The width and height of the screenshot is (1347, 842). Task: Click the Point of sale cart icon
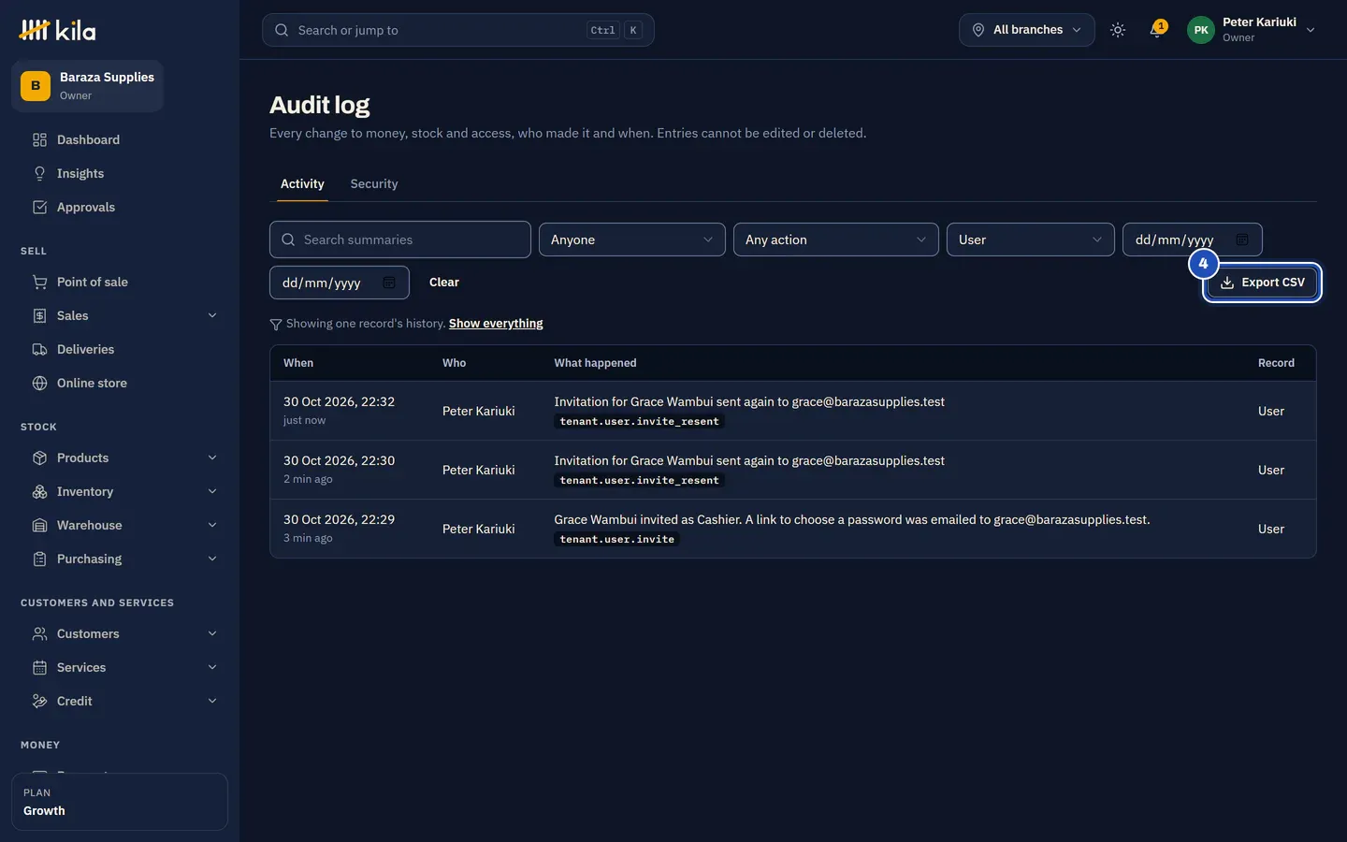pyautogui.click(x=39, y=283)
